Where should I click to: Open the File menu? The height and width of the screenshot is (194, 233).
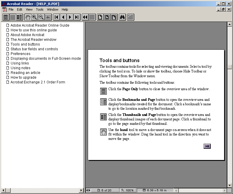pos(11,9)
